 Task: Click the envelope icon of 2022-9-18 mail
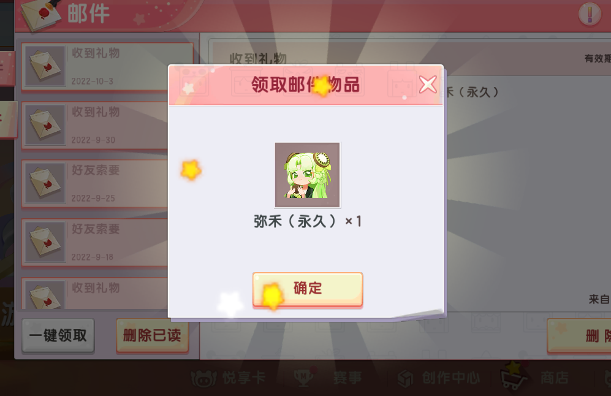pyautogui.click(x=45, y=242)
